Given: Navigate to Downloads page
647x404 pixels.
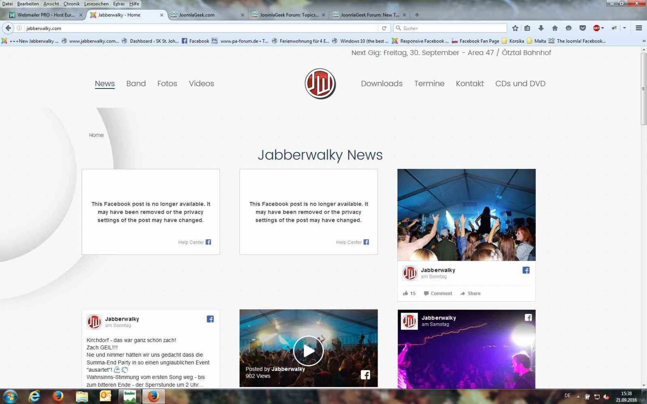Looking at the screenshot, I should click(x=382, y=84).
